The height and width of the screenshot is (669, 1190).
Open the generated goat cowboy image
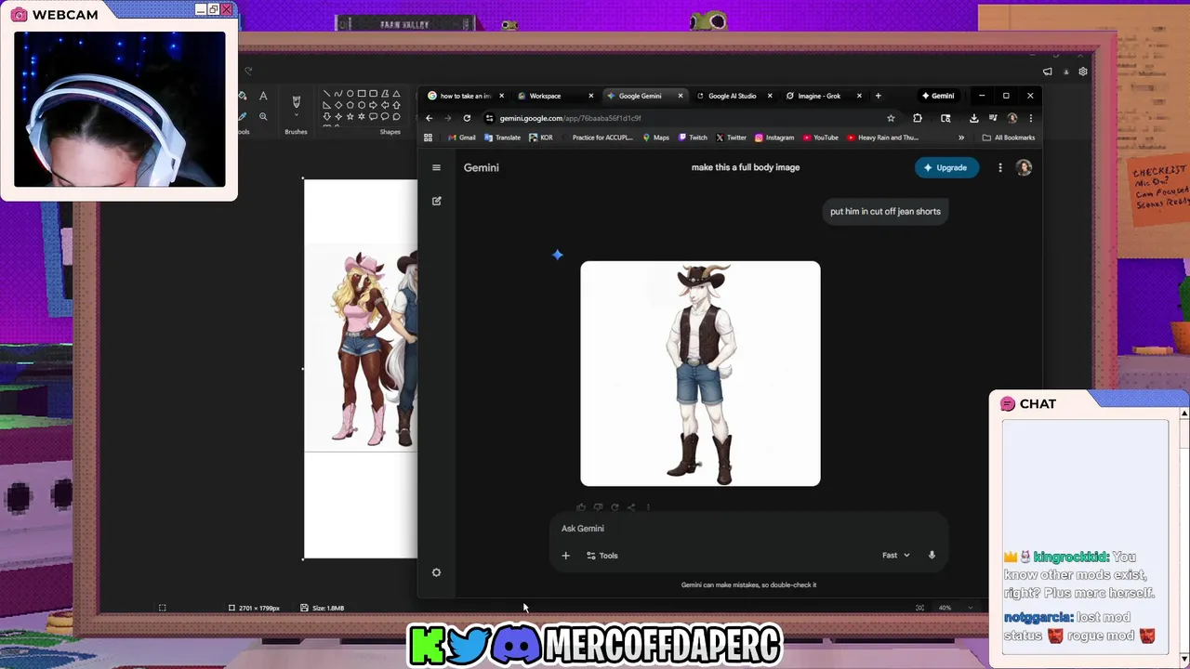pyautogui.click(x=700, y=374)
